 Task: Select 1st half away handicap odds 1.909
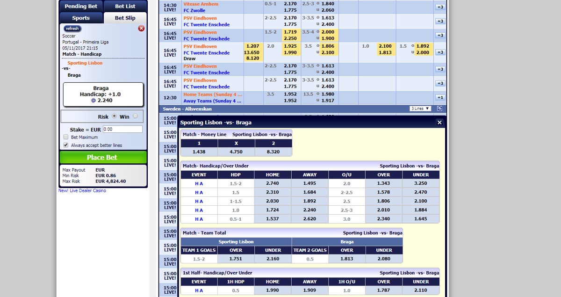pos(309,290)
